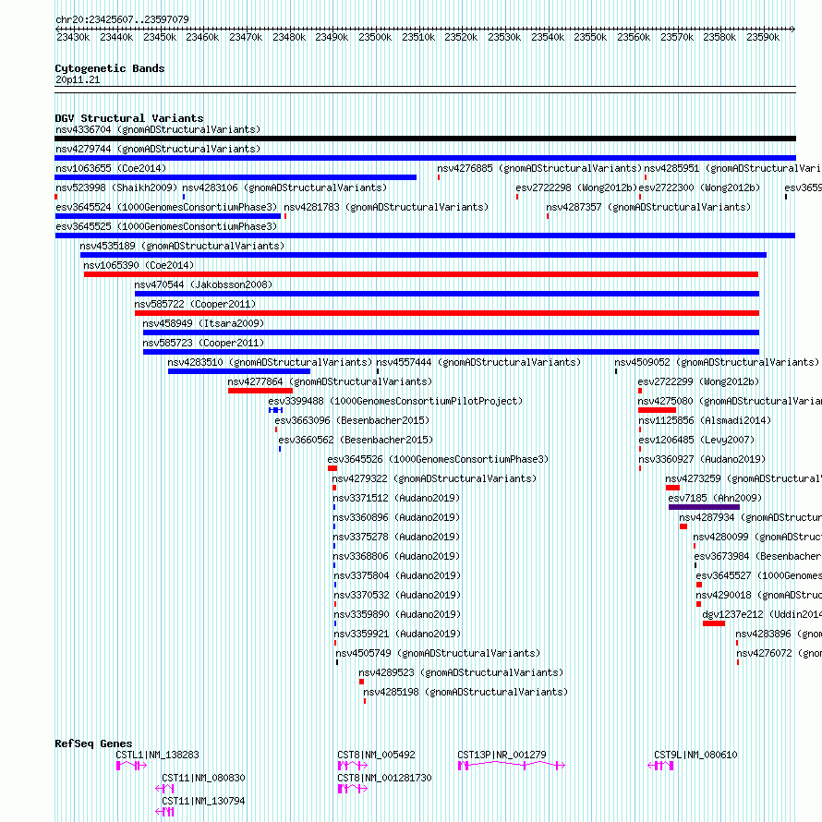Select the blue bar beneath nsv1063655
The image size is (822, 822).
[236, 177]
